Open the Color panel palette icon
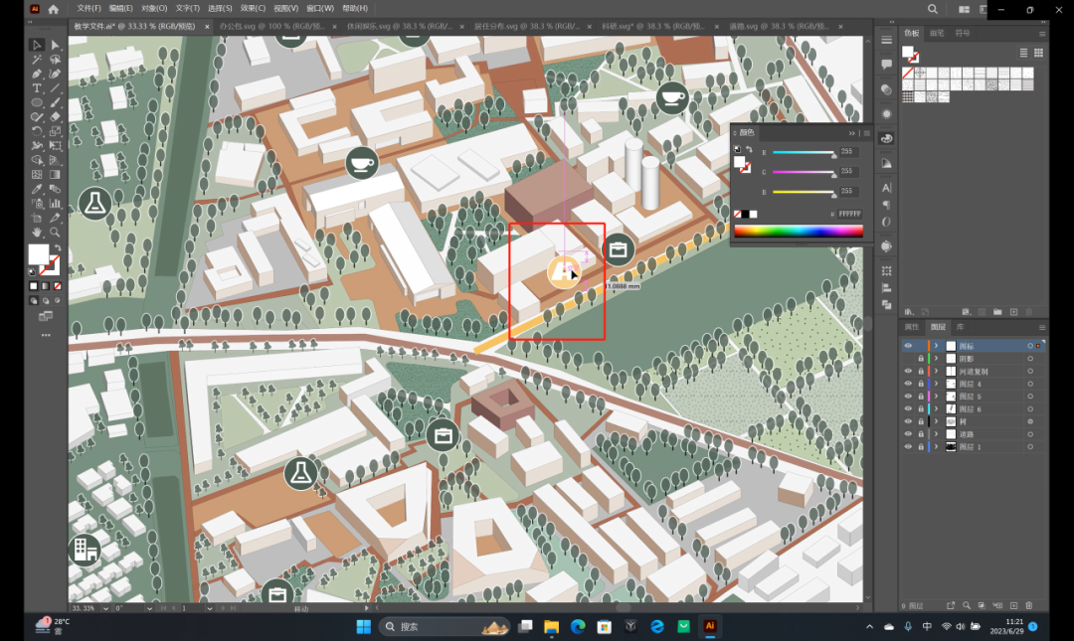 point(886,138)
